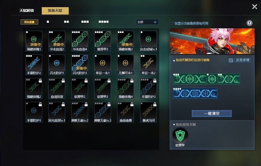Viewport: 261px width, 166px height.
Task: Click the locked 暴虎冯河 talent card
Action: coord(148,112)
